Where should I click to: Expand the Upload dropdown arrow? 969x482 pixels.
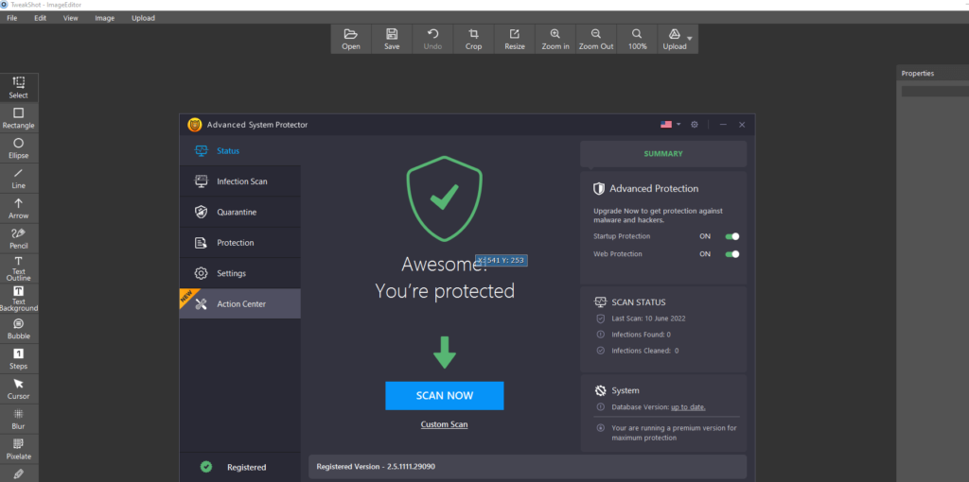pos(690,38)
